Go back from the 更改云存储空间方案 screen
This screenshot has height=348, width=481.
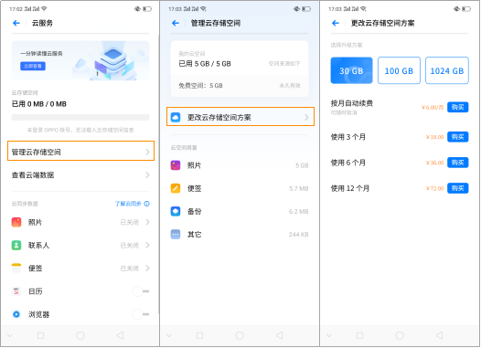click(336, 23)
